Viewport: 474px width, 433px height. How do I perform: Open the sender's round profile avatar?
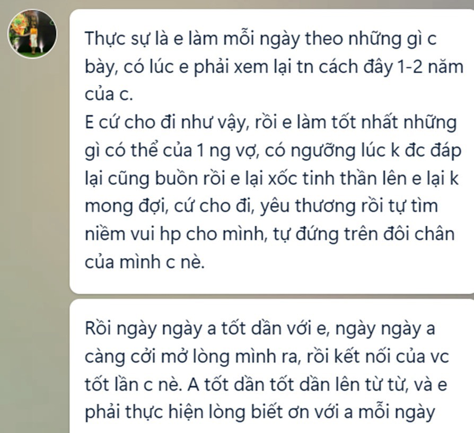pos(32,33)
